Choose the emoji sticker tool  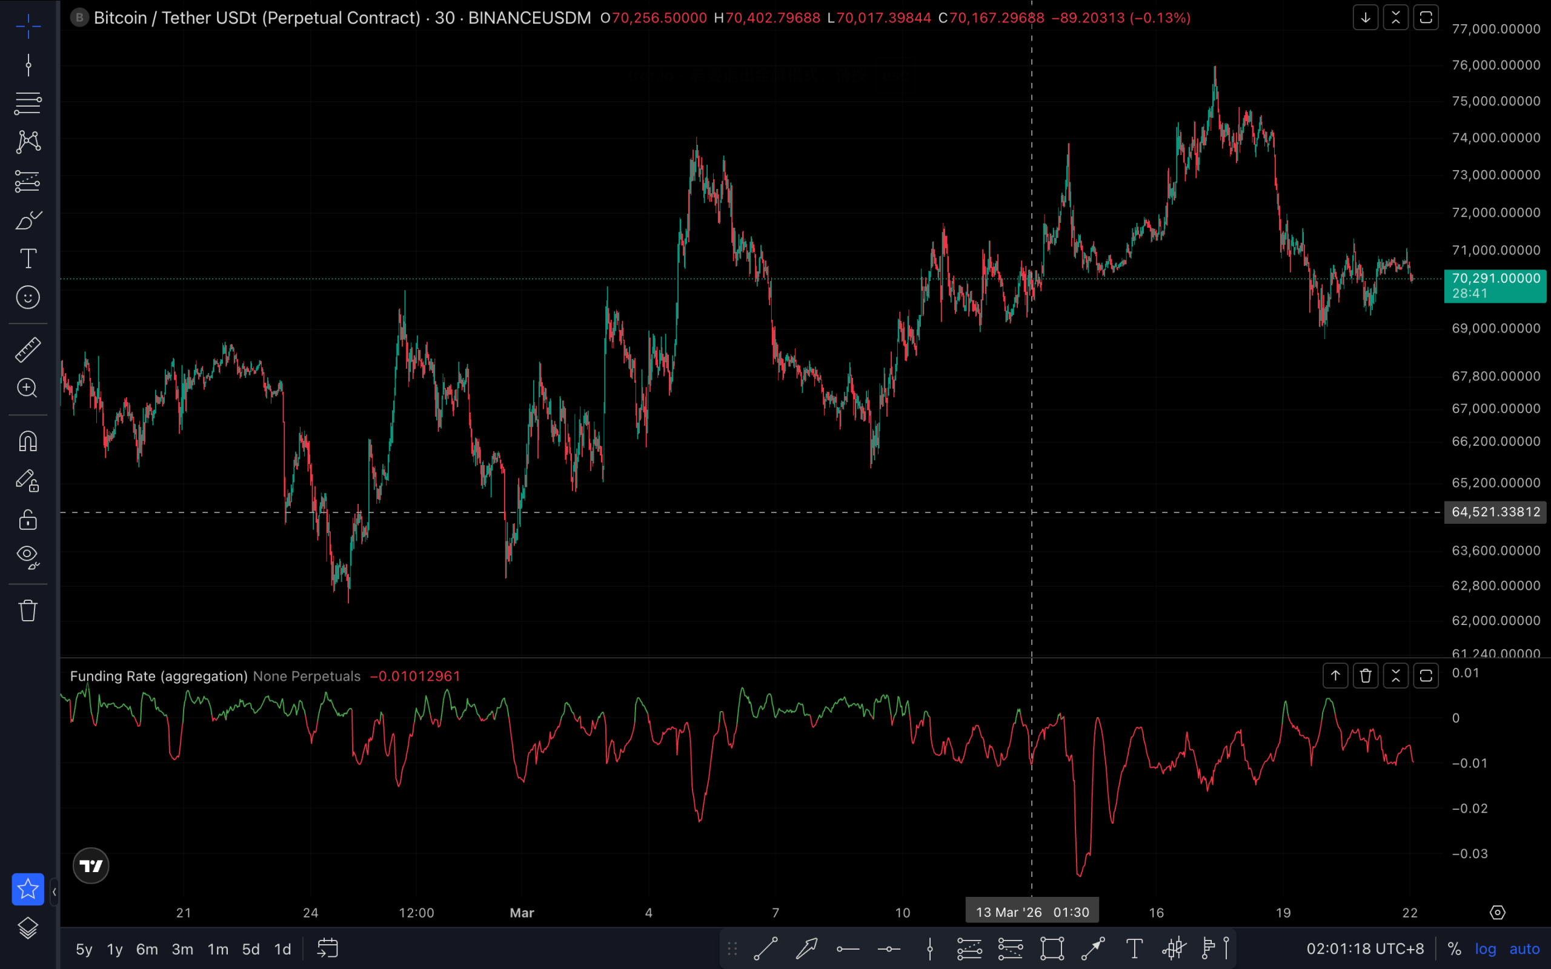point(28,297)
